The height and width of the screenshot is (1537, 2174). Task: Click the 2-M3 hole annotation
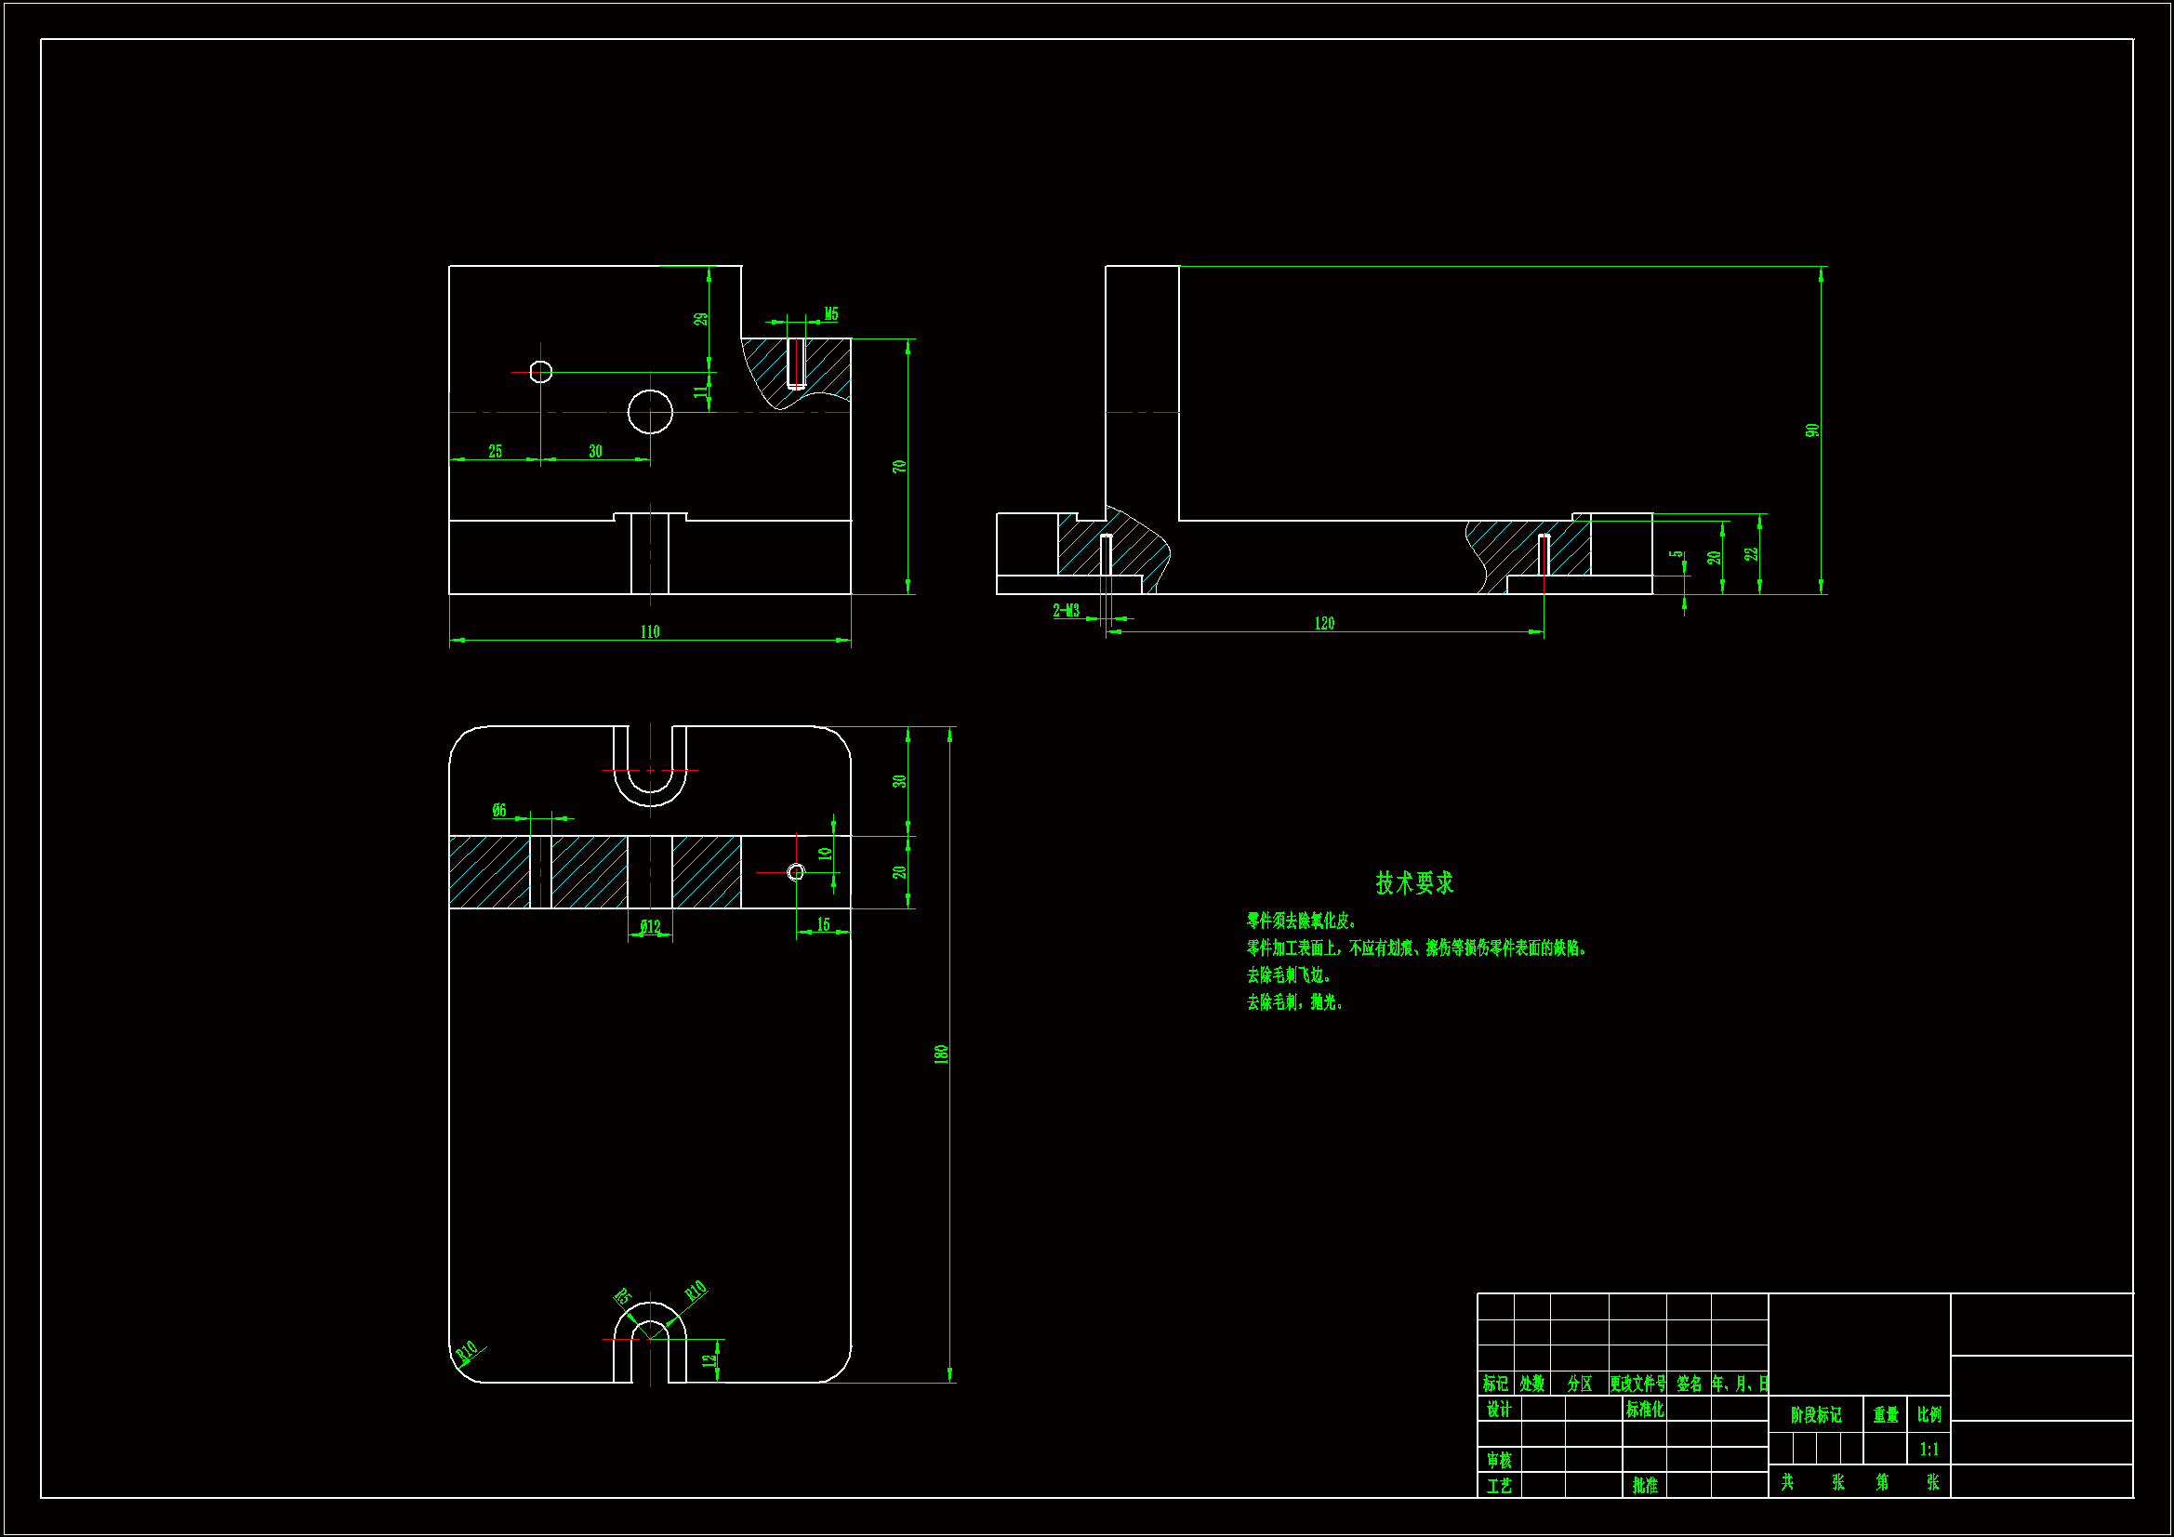tap(1067, 611)
